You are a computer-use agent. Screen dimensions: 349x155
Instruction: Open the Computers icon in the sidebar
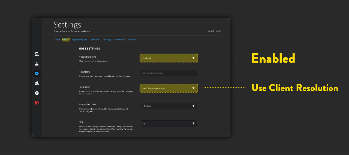[x=37, y=54]
